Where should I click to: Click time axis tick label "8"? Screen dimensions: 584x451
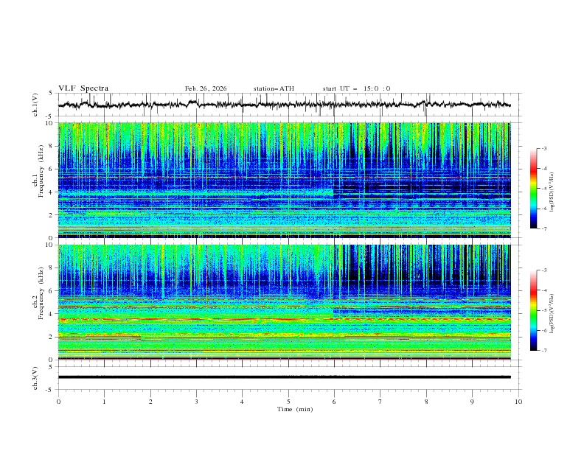(x=426, y=402)
